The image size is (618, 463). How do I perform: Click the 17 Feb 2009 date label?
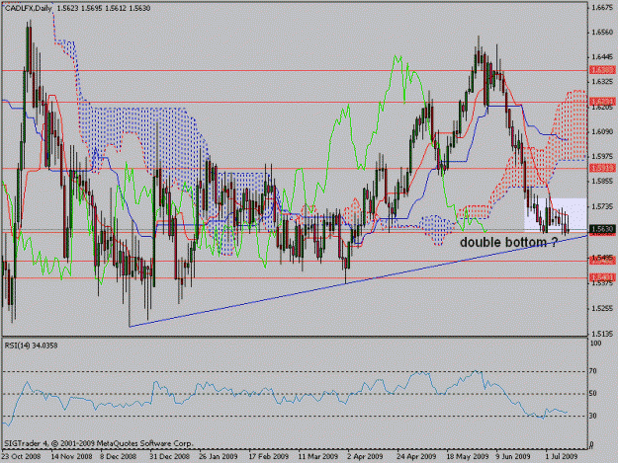[268, 456]
